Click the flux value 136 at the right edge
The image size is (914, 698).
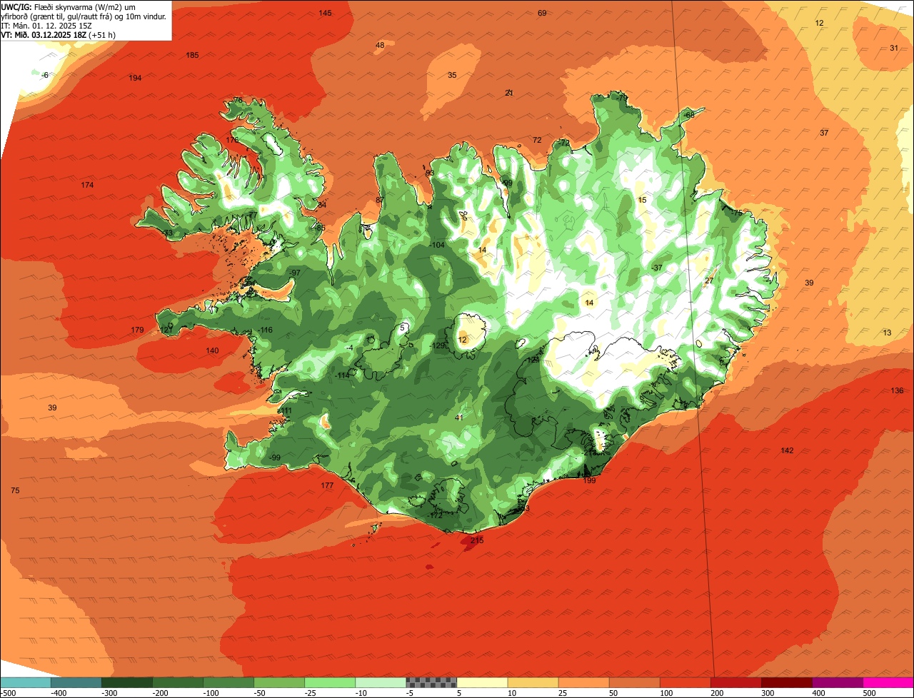(x=897, y=390)
